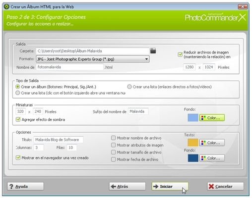252x198 pixels.
Task: Click the light blue Miniaturas background swatch
Action: pyautogui.click(x=193, y=118)
